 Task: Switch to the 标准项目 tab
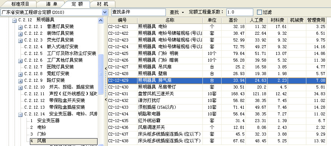pos(20,4)
